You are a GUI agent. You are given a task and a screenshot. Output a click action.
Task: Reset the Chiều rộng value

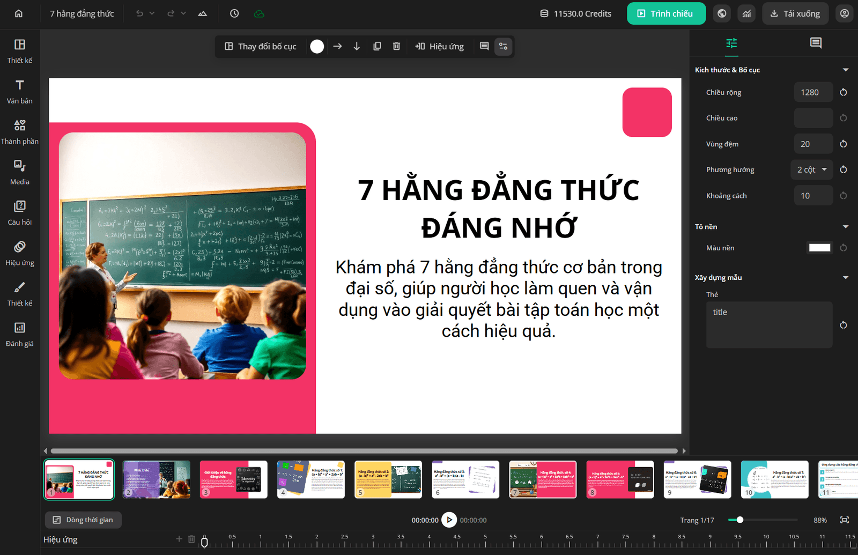[844, 92]
